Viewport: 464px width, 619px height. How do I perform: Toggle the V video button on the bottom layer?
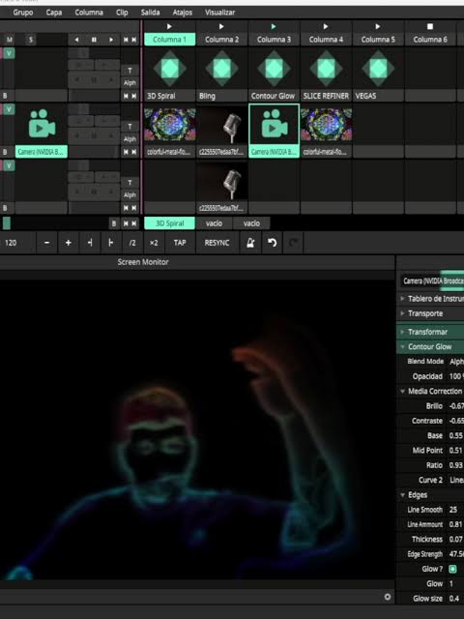(9, 165)
